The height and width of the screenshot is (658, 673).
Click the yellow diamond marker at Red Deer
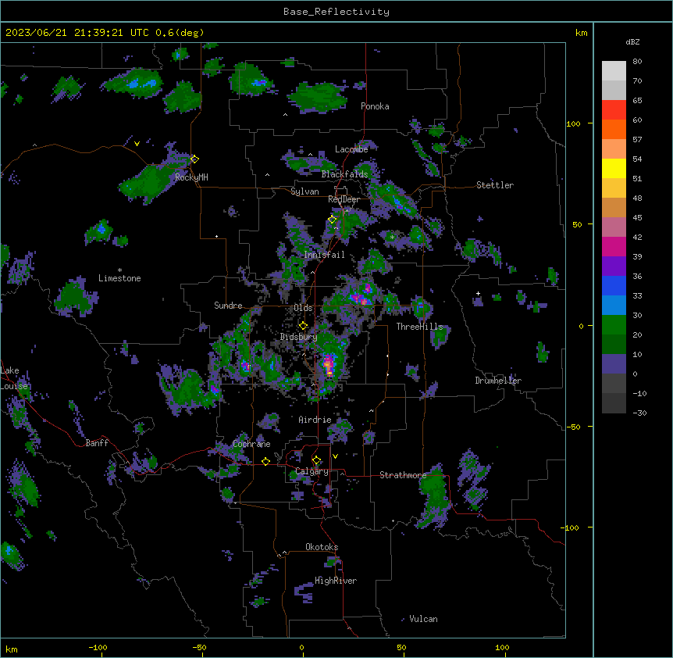tap(333, 219)
